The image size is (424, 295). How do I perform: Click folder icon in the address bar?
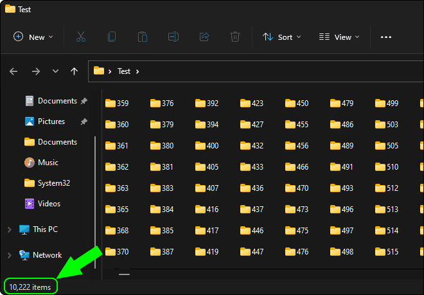pyautogui.click(x=99, y=71)
